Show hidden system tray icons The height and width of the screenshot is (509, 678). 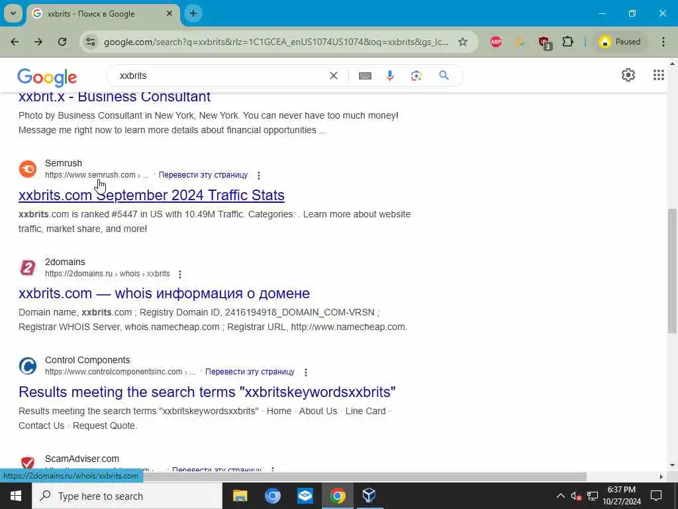coord(560,496)
